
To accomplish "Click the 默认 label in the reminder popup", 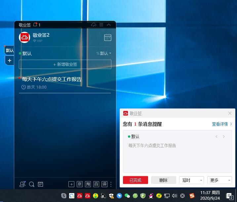I will [x=135, y=137].
